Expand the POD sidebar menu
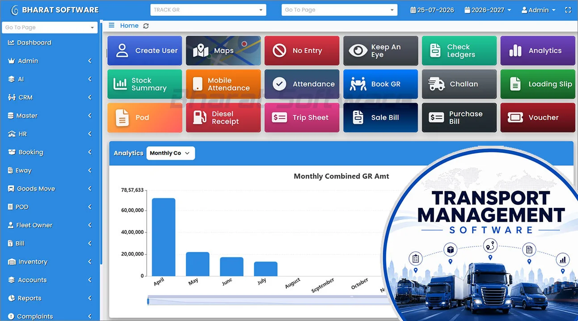Image resolution: width=578 pixels, height=321 pixels. (x=50, y=207)
